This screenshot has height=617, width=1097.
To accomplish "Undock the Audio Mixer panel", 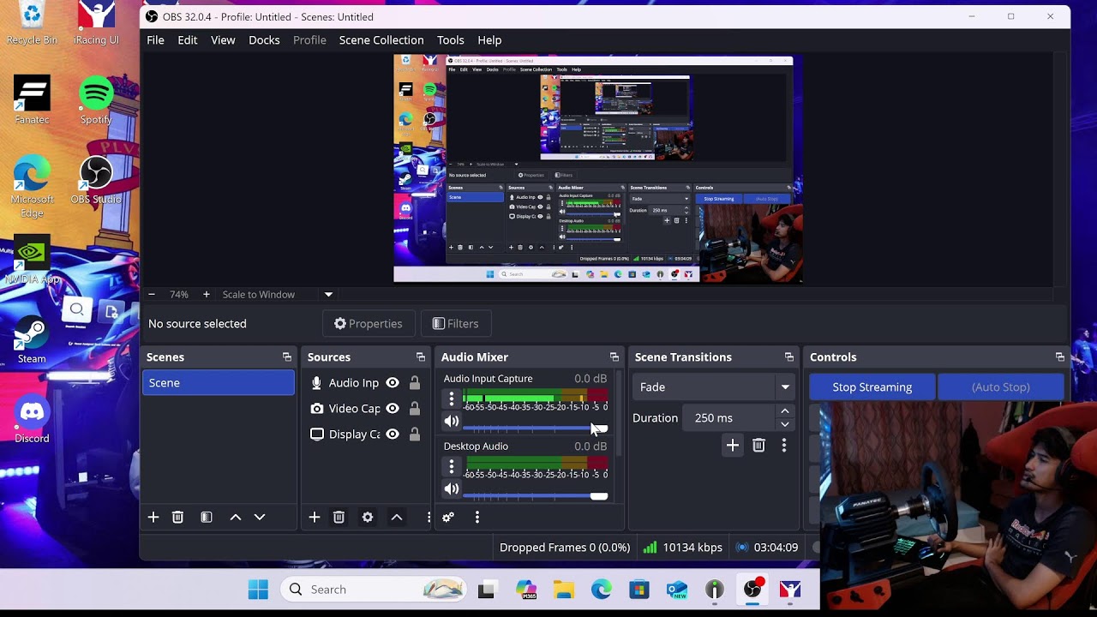I will pos(614,357).
